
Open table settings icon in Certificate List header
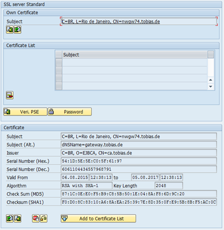(x=211, y=54)
